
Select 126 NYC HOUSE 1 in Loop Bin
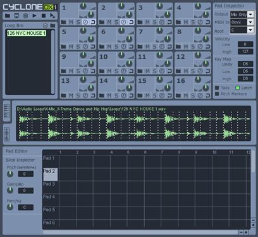[x=27, y=33]
